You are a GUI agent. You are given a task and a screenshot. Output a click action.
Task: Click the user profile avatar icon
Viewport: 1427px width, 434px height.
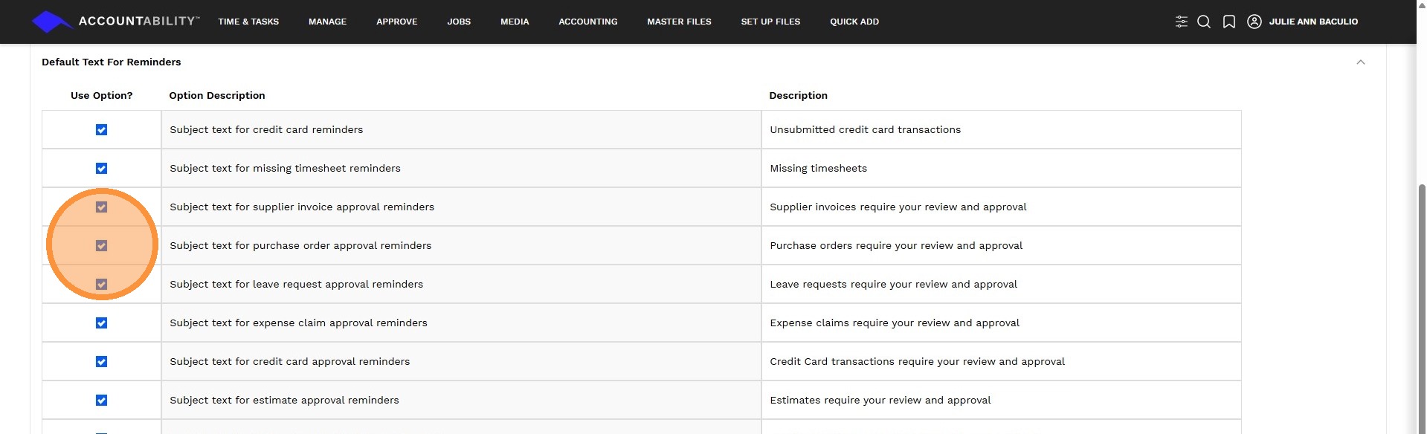(x=1254, y=22)
